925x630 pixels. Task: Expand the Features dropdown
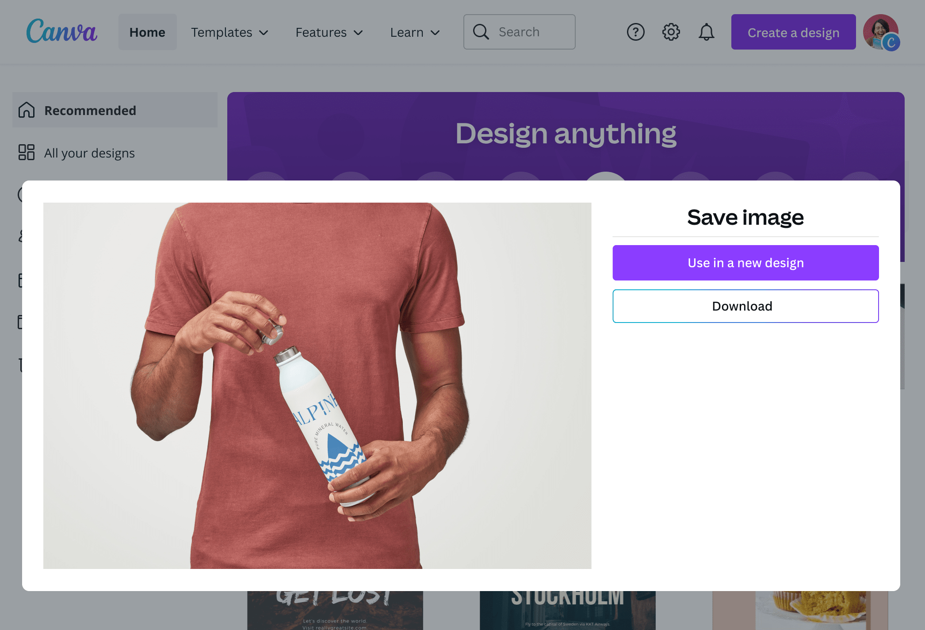[329, 32]
